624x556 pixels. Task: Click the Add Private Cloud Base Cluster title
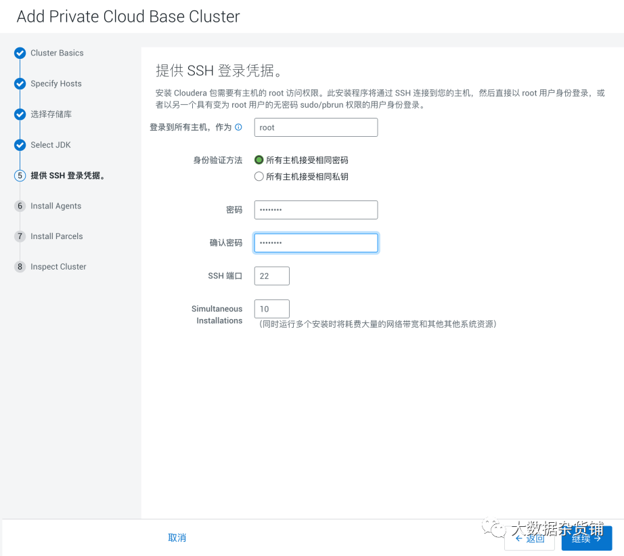point(128,17)
